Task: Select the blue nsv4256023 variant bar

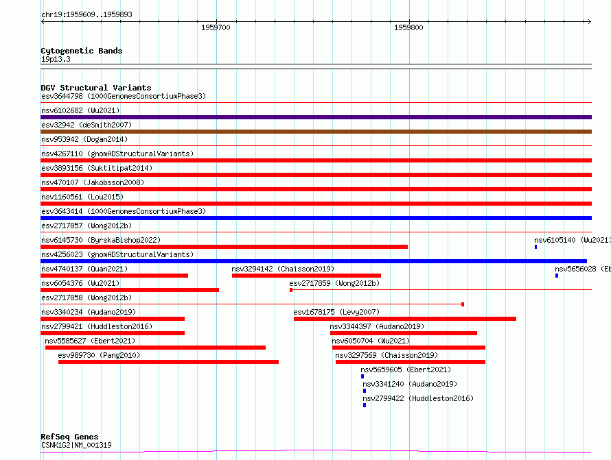Action: (x=314, y=261)
